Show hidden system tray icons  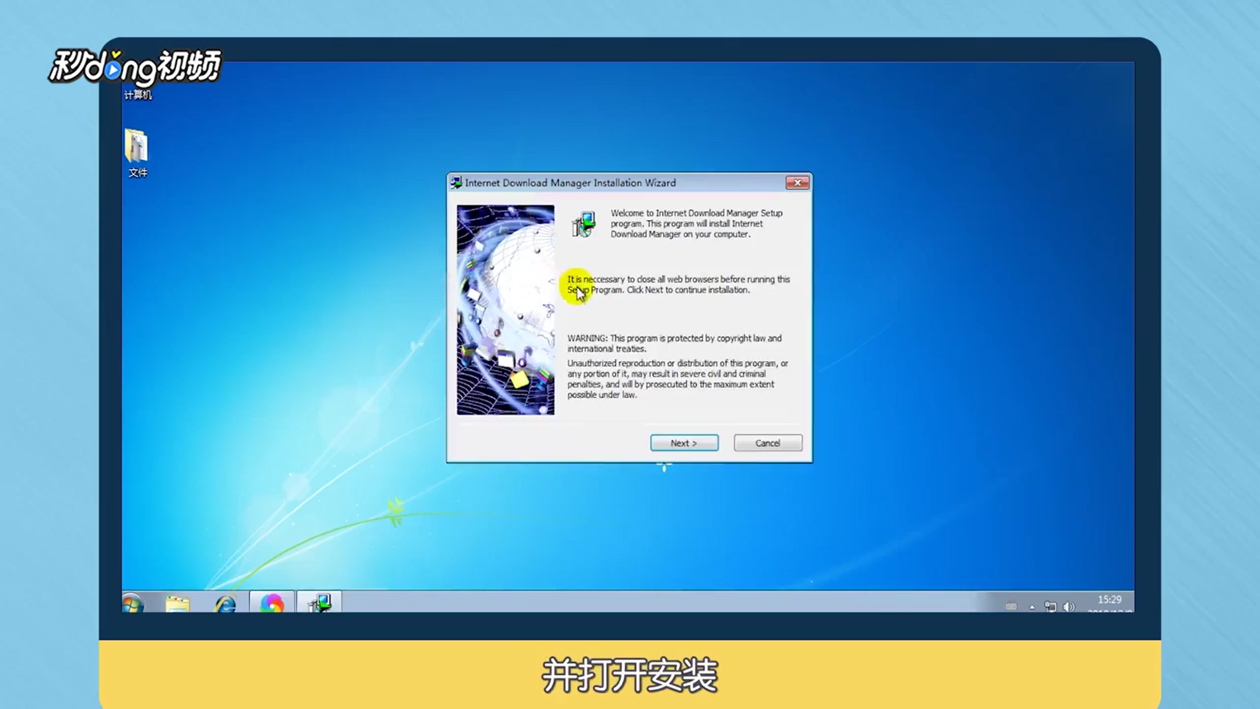click(1032, 607)
